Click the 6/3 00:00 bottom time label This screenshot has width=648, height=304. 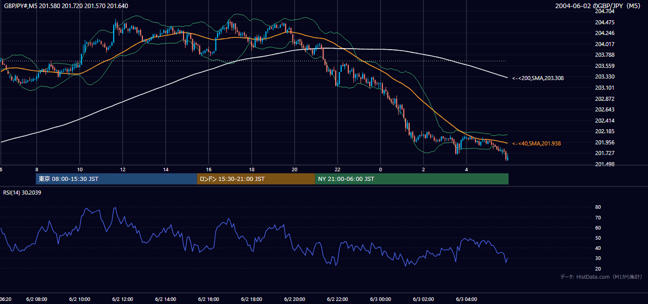[381, 299]
